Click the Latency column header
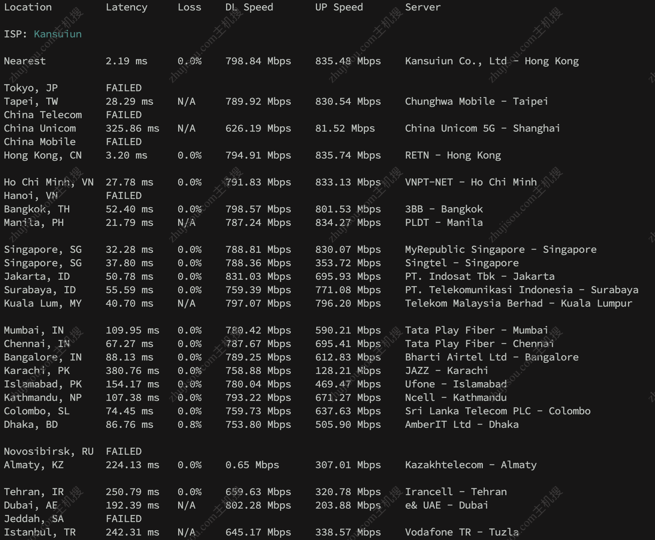Image resolution: width=655 pixels, height=540 pixels. pos(127,7)
